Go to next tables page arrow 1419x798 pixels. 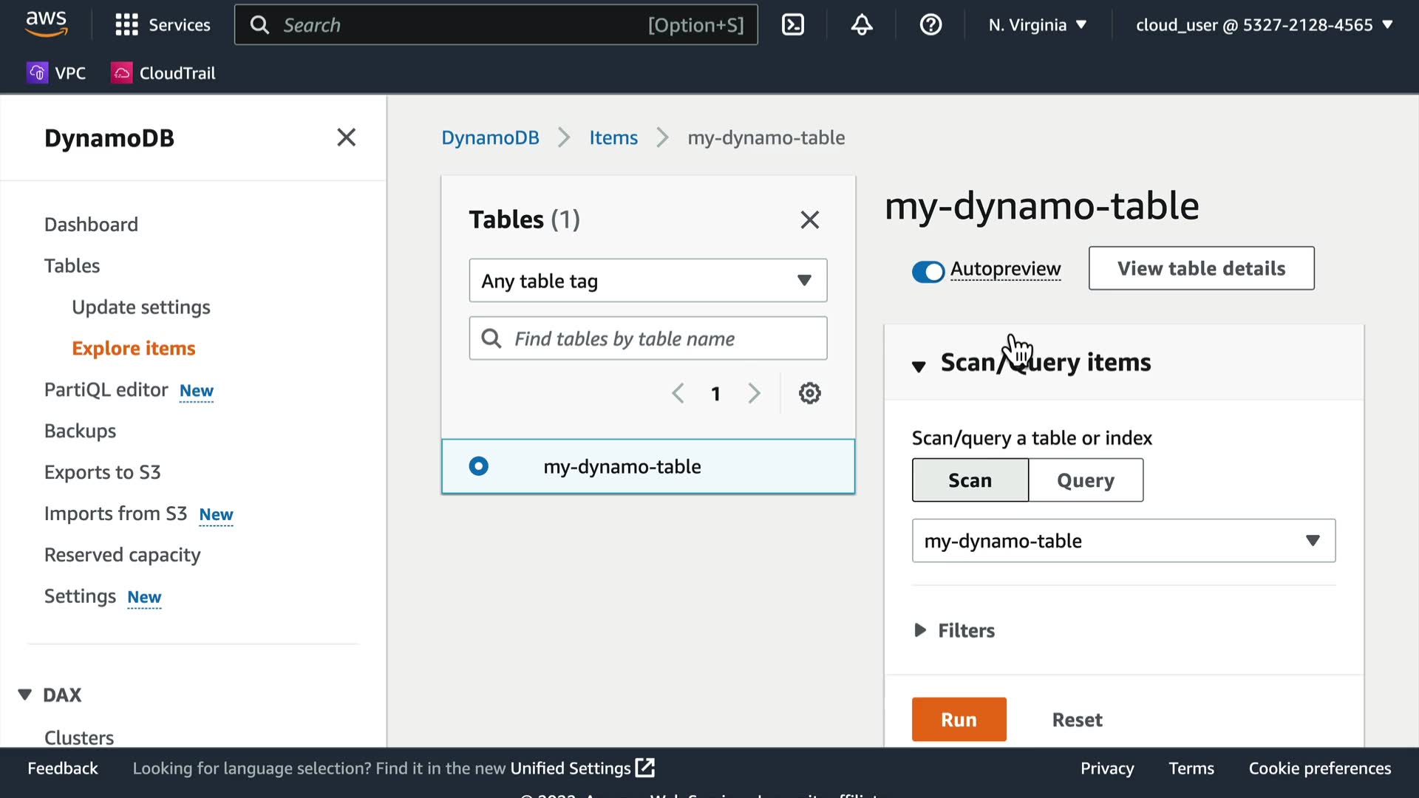pos(754,393)
